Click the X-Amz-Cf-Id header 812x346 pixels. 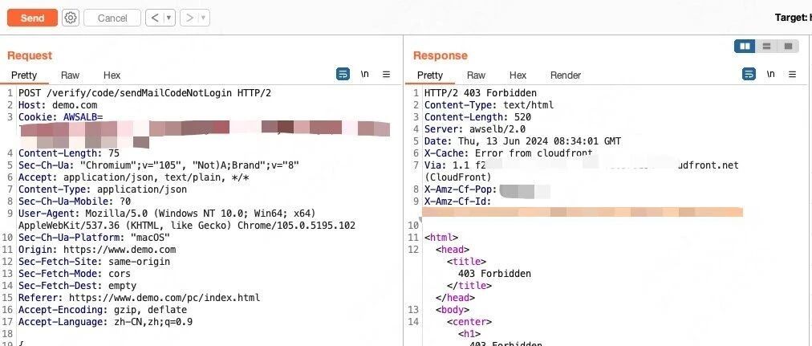[457, 201]
